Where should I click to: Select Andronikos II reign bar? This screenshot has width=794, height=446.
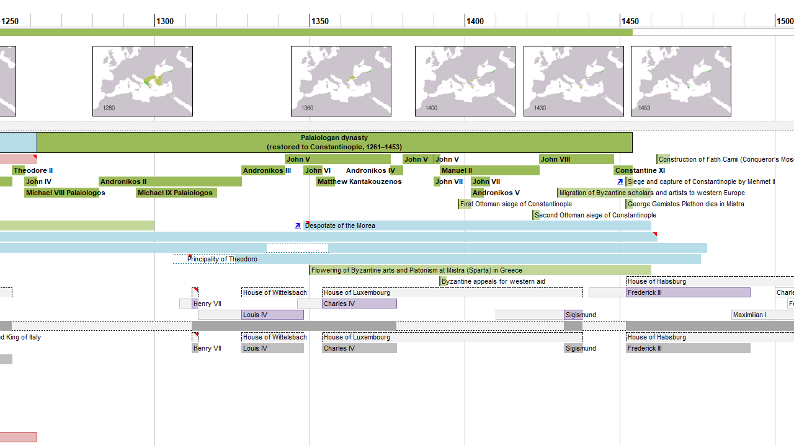pyautogui.click(x=170, y=181)
